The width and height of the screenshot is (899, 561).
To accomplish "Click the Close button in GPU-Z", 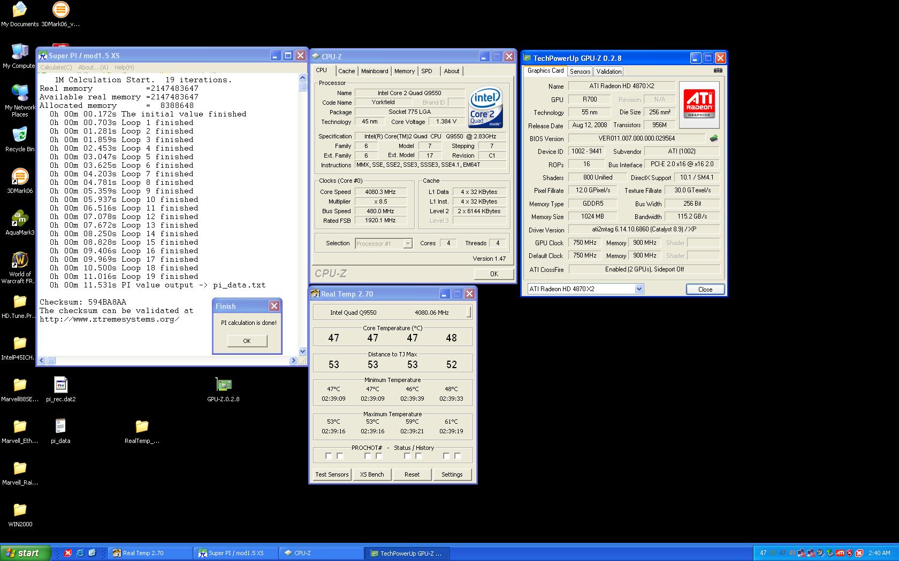I will click(x=705, y=289).
